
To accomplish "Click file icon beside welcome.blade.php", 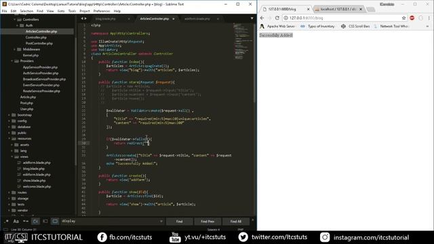I will (x=19, y=187).
